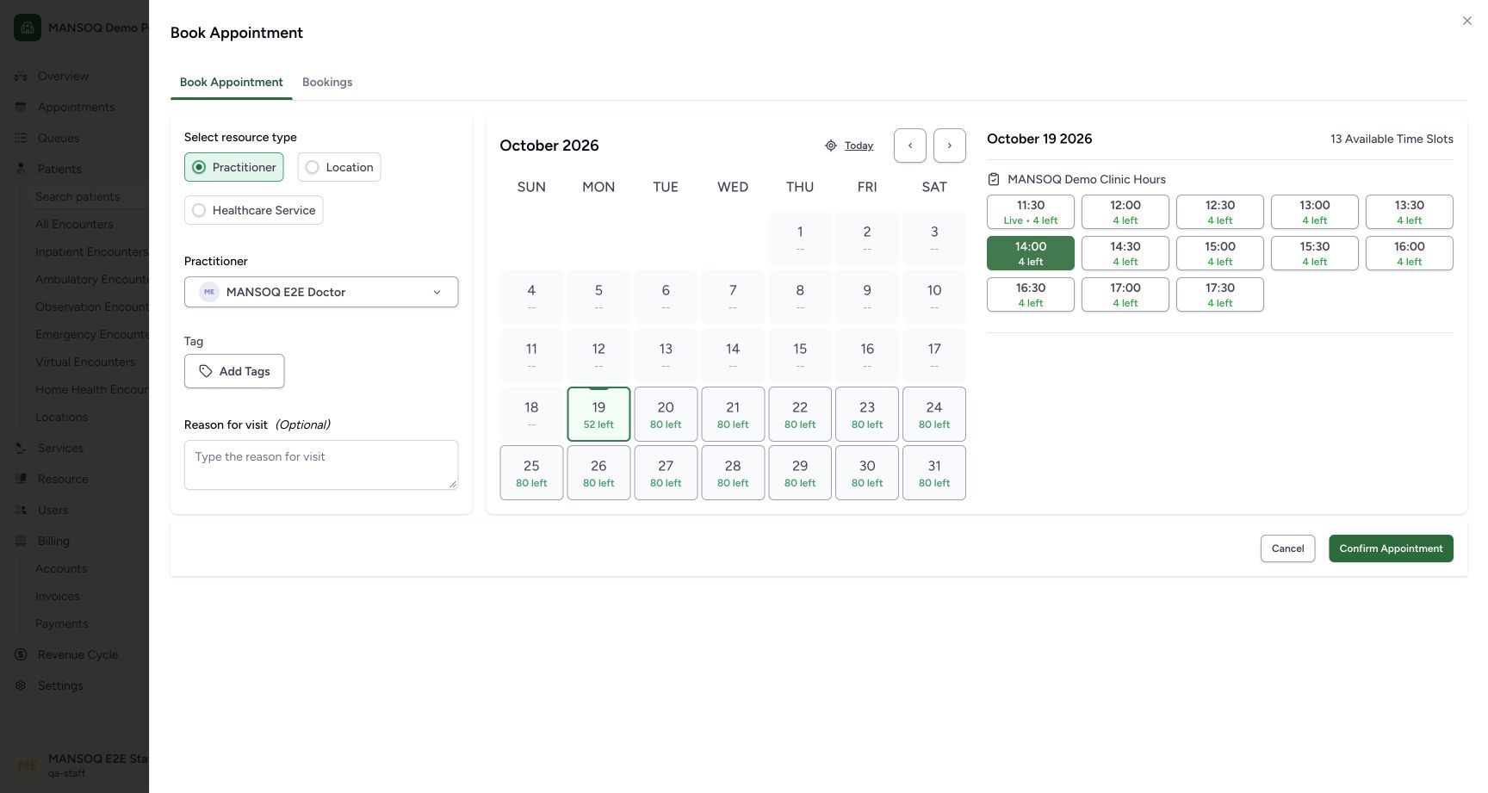Click the Reason for visit text area
Viewport: 1488px width, 793px height.
(x=321, y=465)
